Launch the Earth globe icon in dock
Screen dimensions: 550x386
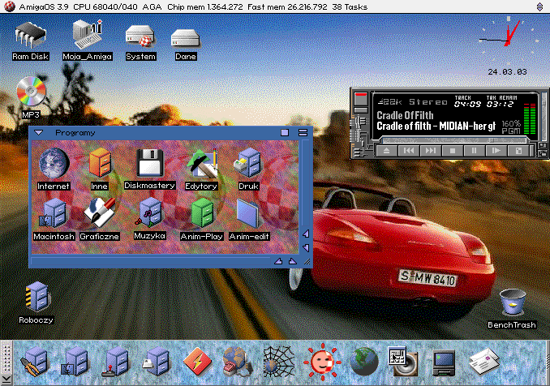coord(364,362)
